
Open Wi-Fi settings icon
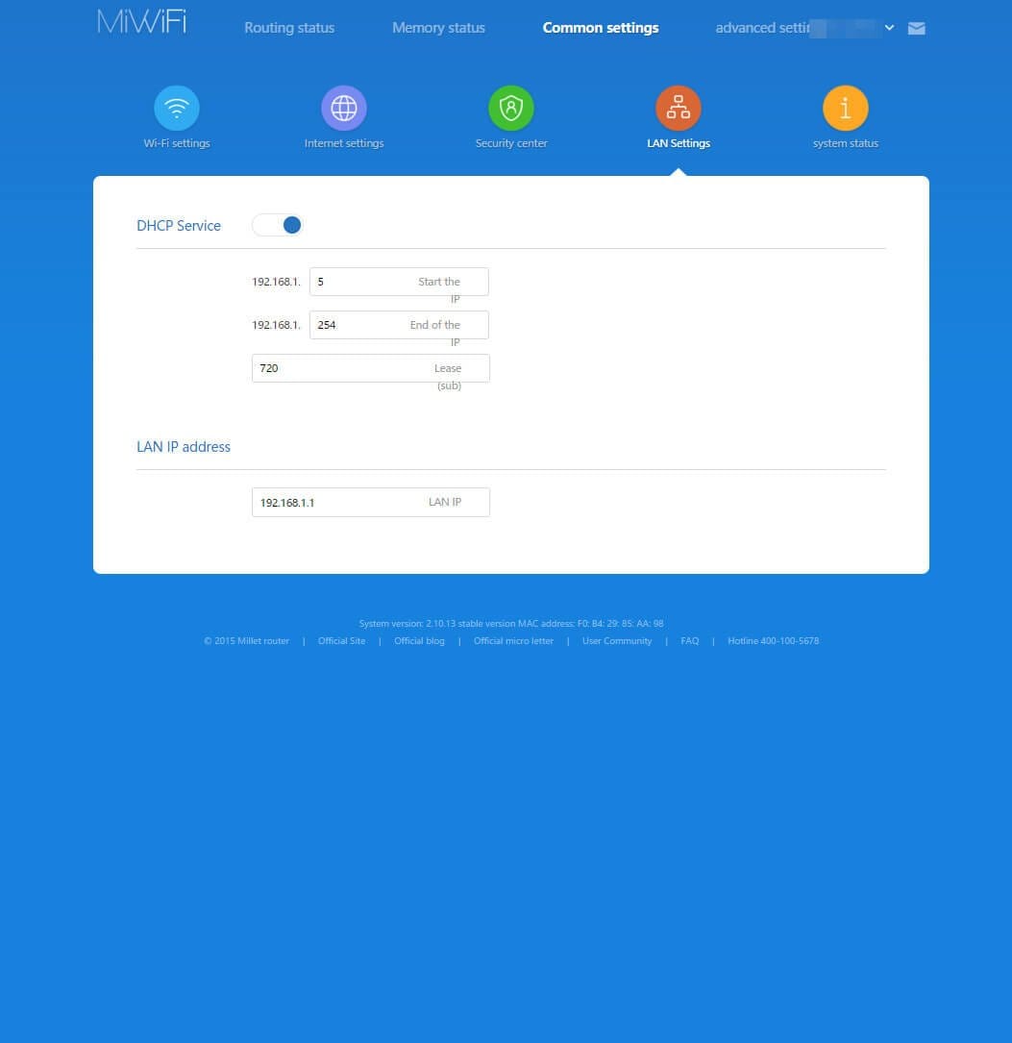tap(177, 109)
